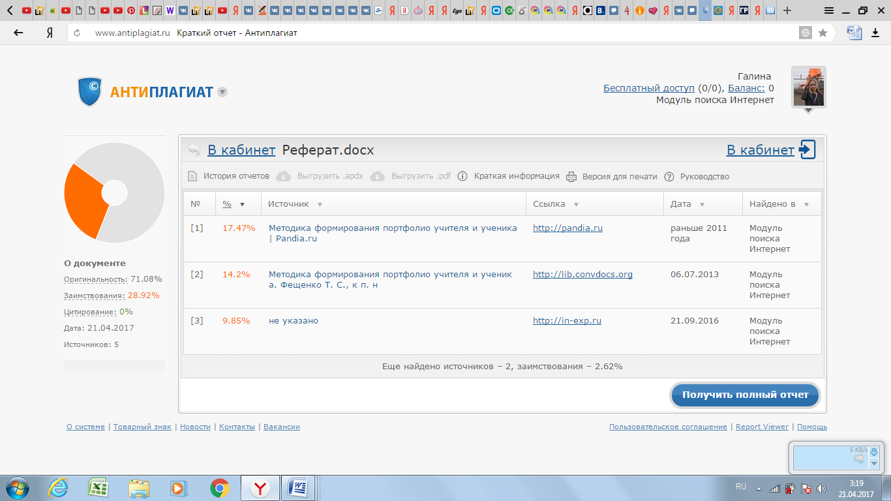Click the exit-to-cabinet door icon on right
891x501 pixels.
(x=807, y=149)
